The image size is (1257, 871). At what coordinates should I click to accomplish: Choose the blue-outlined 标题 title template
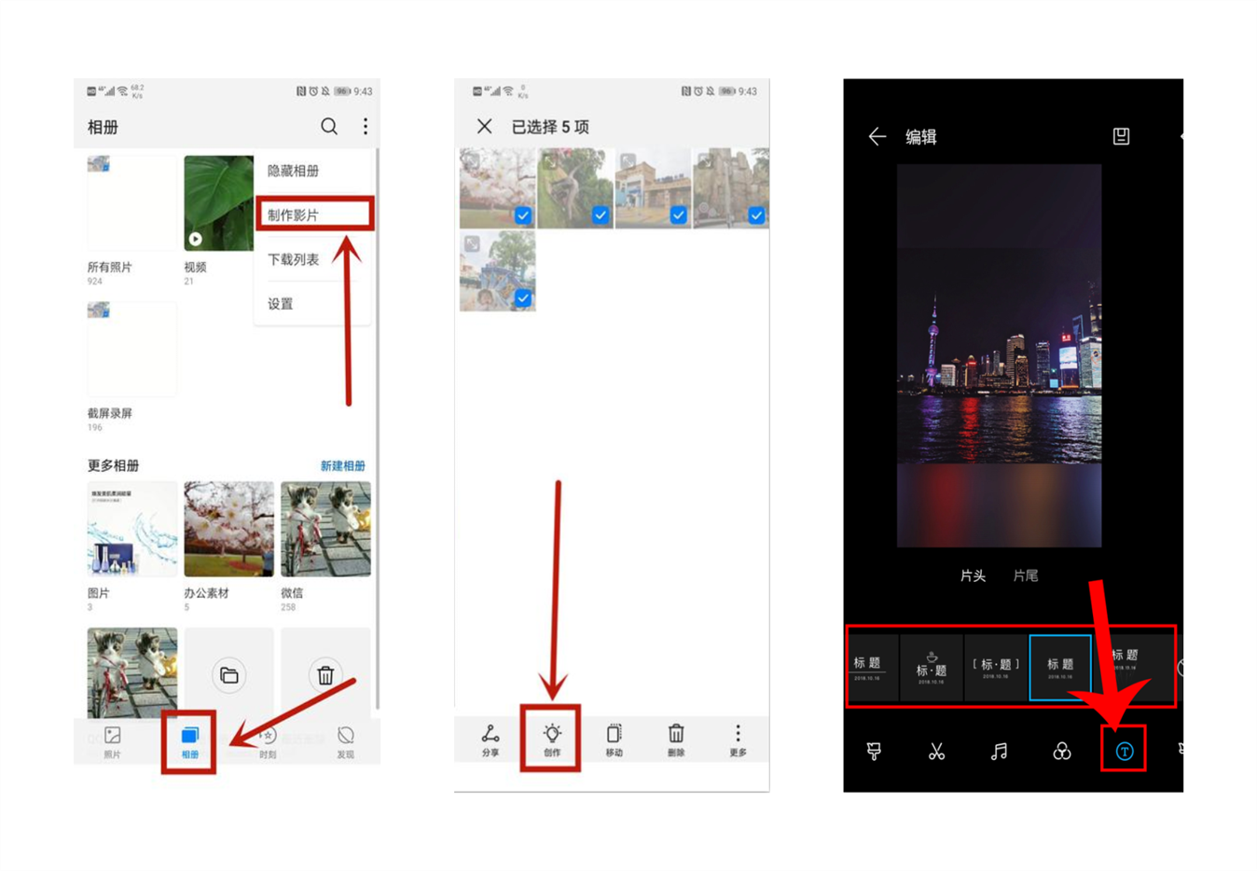[1060, 667]
